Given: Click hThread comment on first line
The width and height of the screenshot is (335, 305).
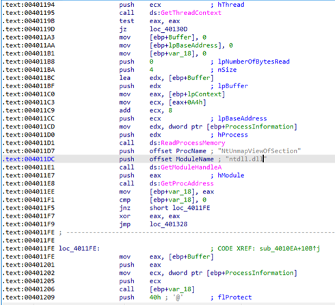Looking at the screenshot, I should coord(231,5).
